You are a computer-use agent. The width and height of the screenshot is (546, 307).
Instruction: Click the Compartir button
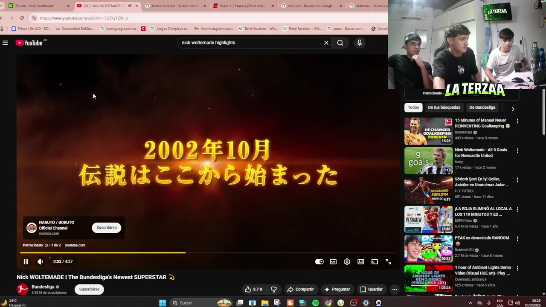point(300,289)
